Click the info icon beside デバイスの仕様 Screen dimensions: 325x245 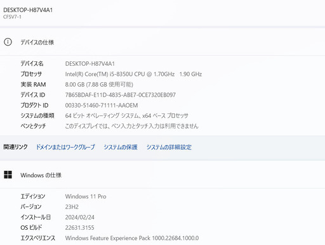8,42
